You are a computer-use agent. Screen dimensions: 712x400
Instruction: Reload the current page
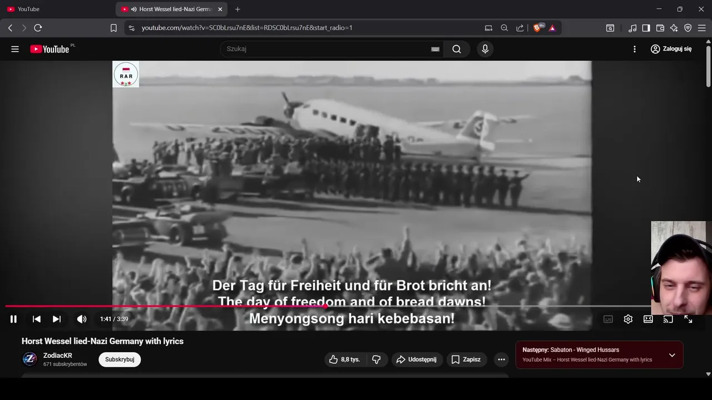[x=38, y=28]
